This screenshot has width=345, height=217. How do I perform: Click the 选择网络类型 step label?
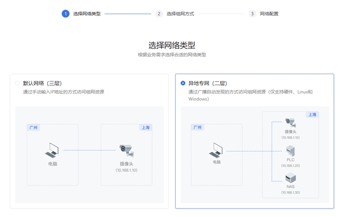point(87,14)
